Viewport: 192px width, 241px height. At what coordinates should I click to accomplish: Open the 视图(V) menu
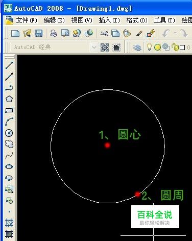[82, 20]
